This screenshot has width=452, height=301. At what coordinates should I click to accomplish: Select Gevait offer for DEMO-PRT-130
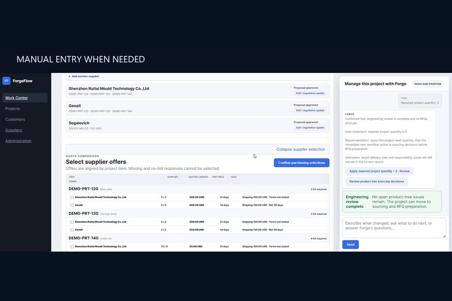click(x=72, y=230)
